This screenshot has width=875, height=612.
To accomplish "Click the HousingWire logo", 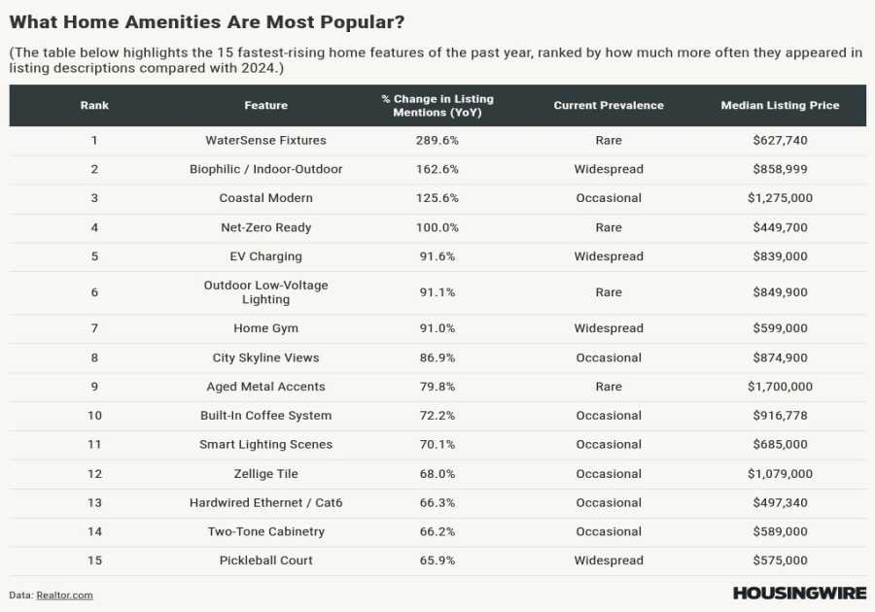I will pyautogui.click(x=798, y=593).
